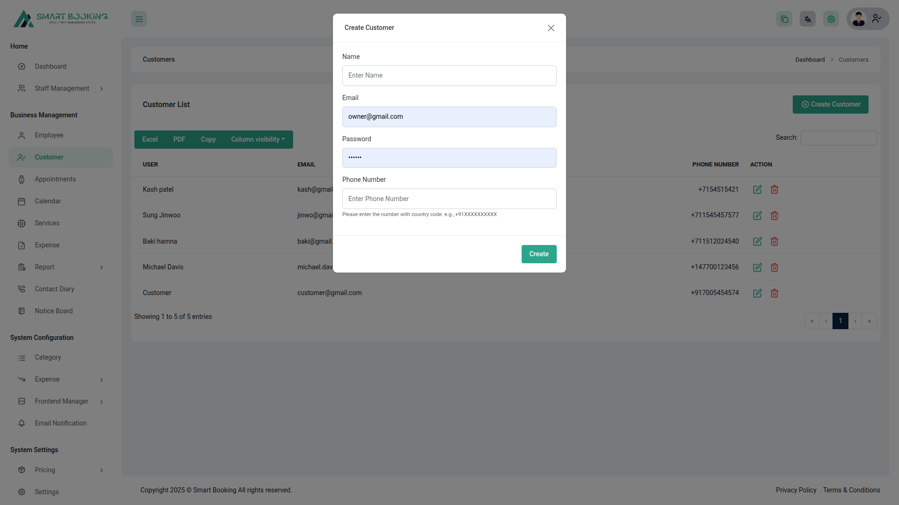Image resolution: width=899 pixels, height=505 pixels.
Task: Open the settings gear in the header
Action: click(x=831, y=19)
